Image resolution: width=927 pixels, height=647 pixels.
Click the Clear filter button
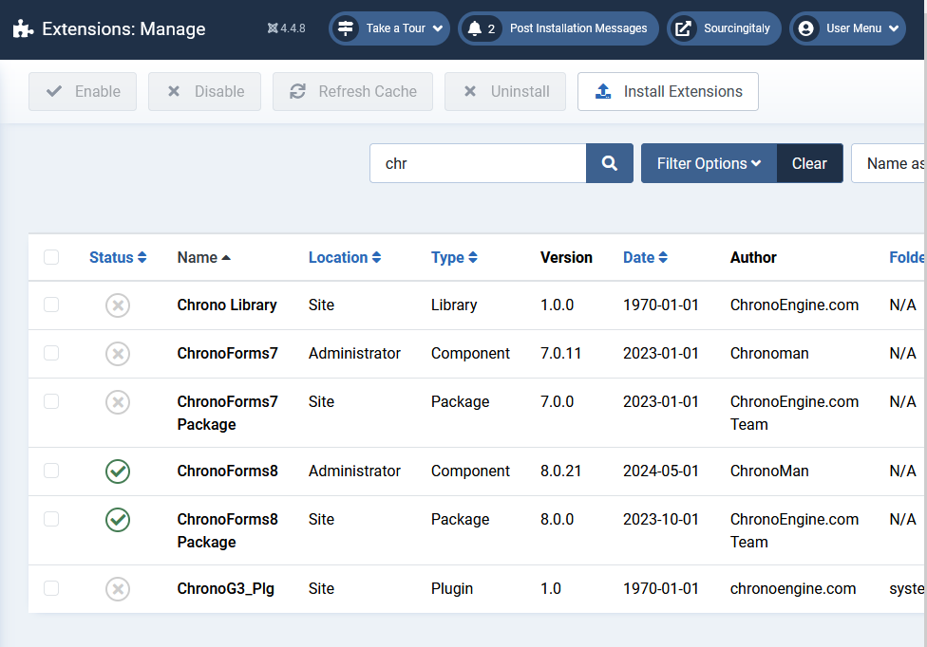click(x=809, y=163)
